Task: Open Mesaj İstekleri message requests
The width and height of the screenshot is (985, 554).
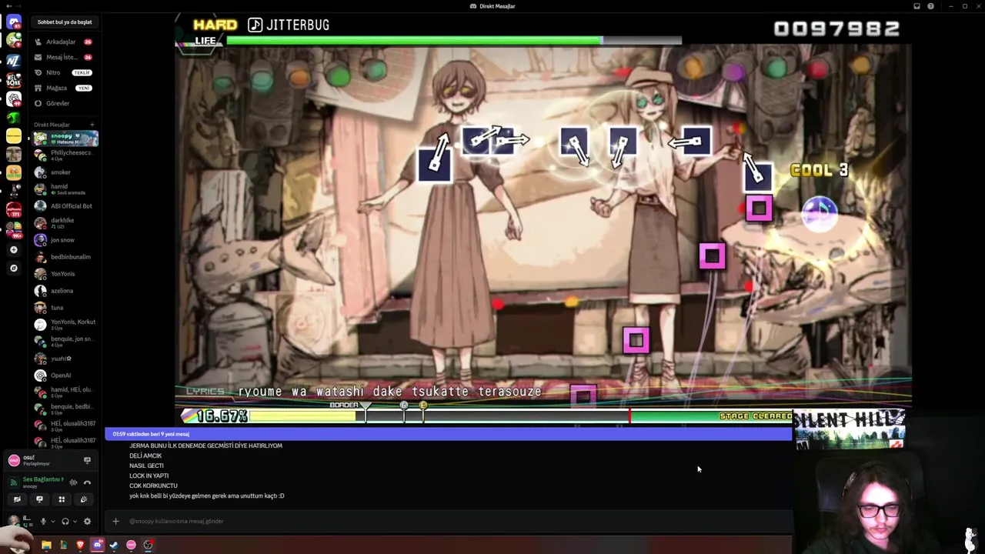Action: pos(65,57)
